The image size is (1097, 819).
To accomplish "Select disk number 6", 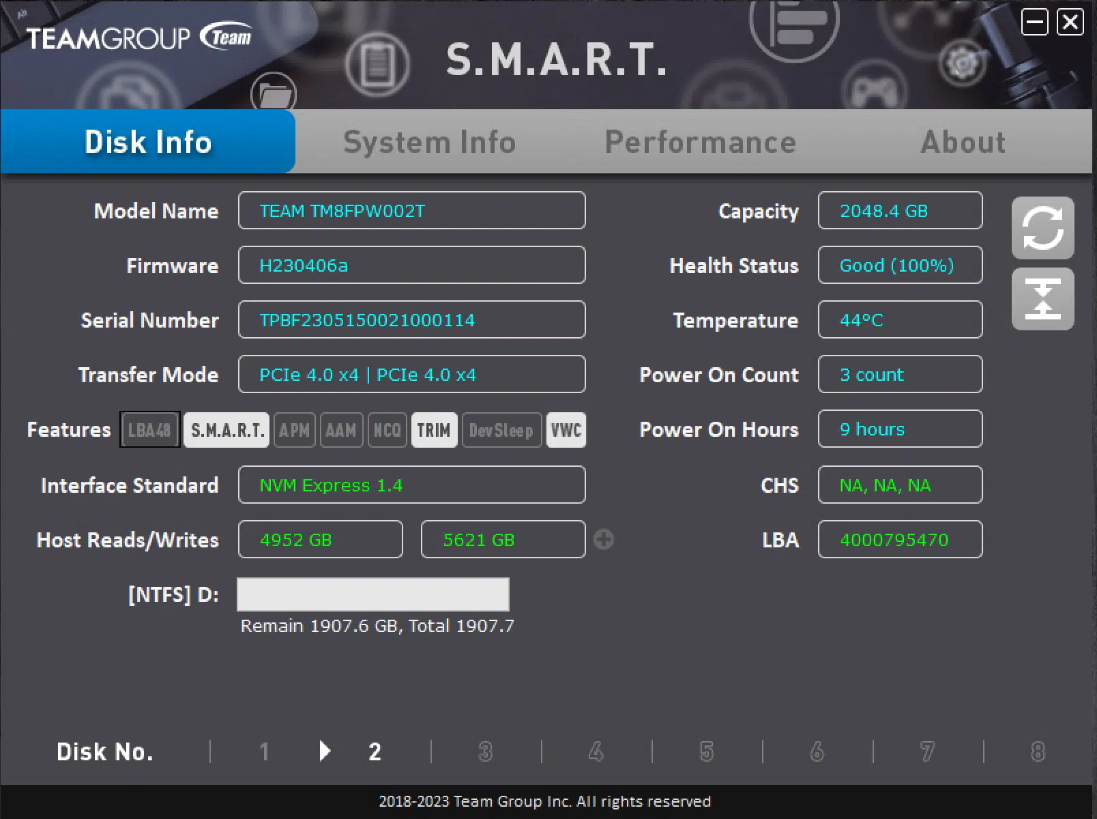I will coord(817,751).
